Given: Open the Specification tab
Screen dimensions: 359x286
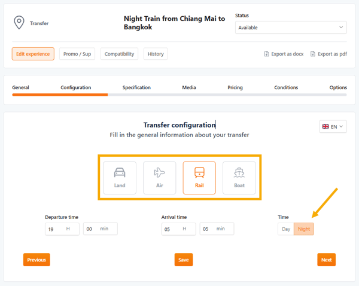Looking at the screenshot, I should [136, 87].
